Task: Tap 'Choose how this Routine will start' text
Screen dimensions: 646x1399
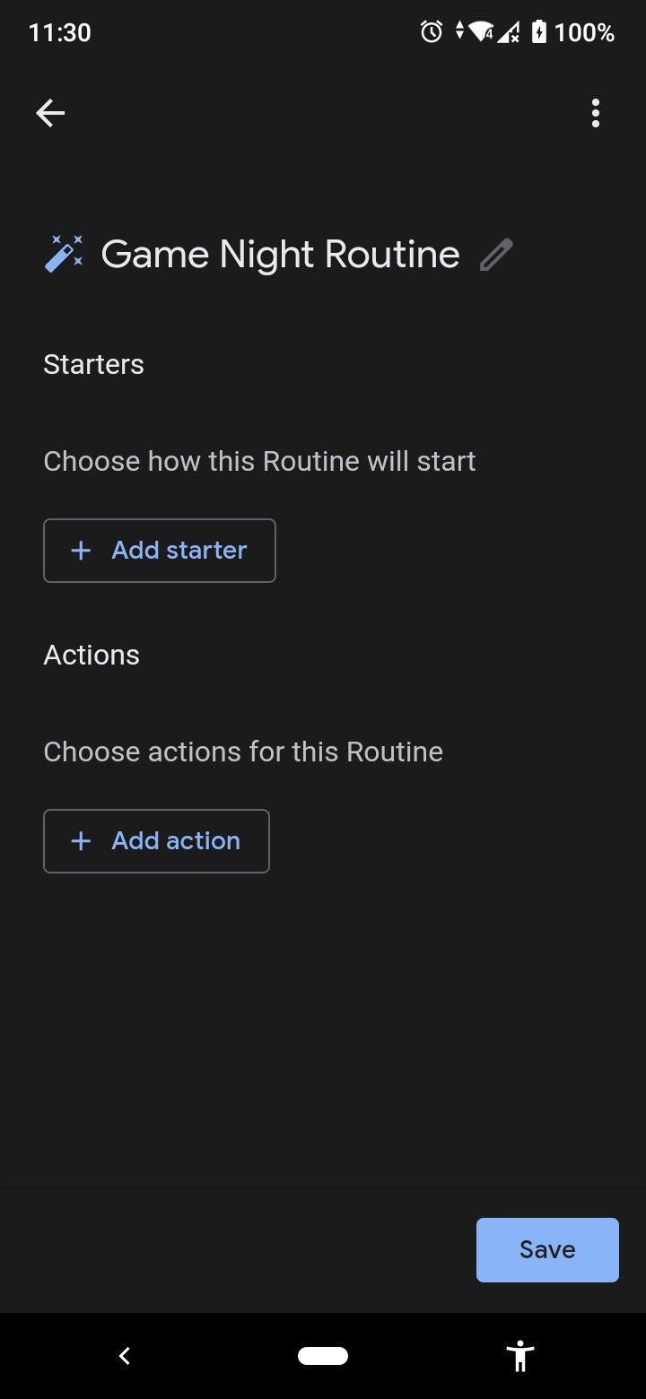Action: [259, 461]
